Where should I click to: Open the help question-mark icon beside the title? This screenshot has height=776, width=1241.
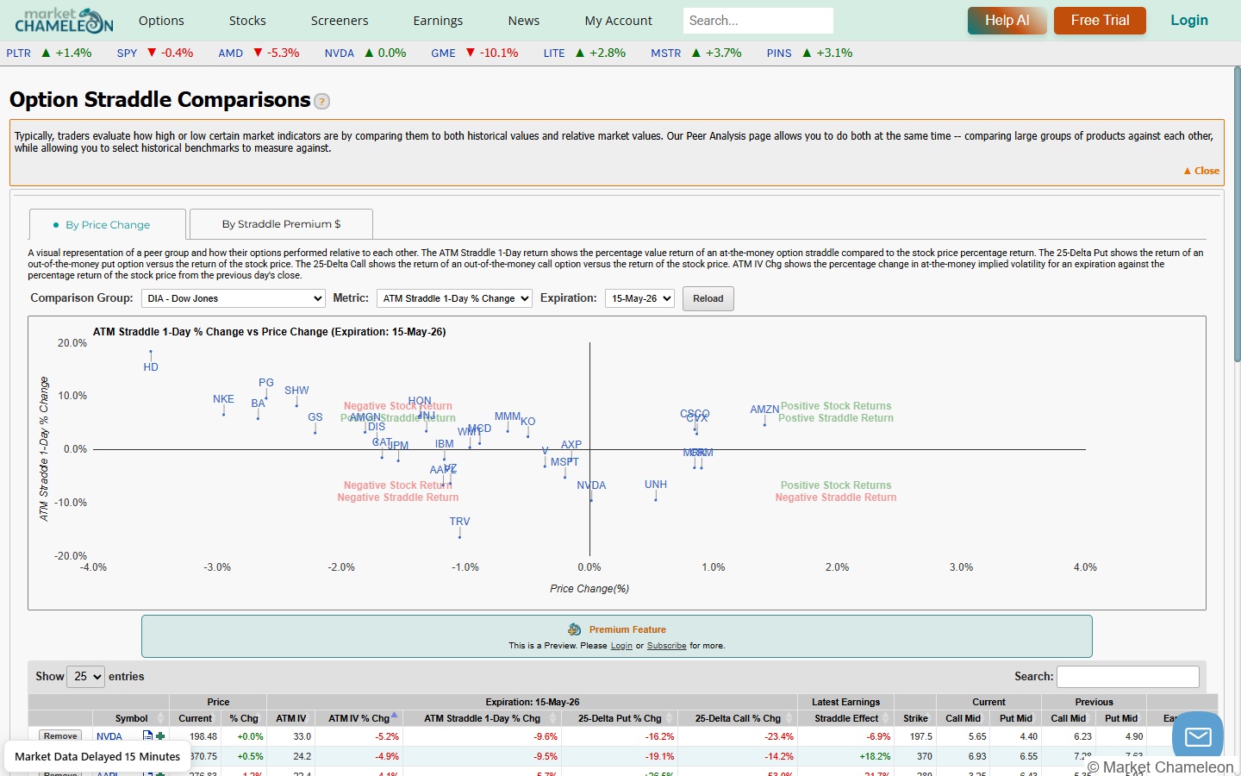(321, 102)
